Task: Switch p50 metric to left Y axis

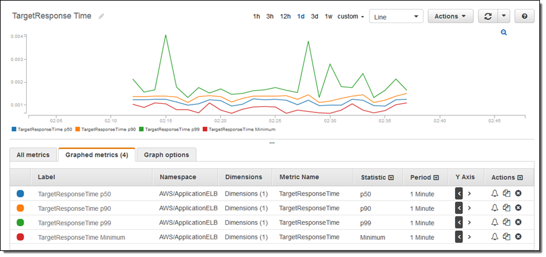Action: 459,194
